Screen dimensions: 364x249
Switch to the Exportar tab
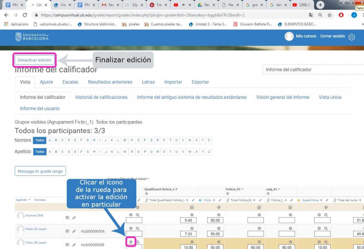pos(200,82)
